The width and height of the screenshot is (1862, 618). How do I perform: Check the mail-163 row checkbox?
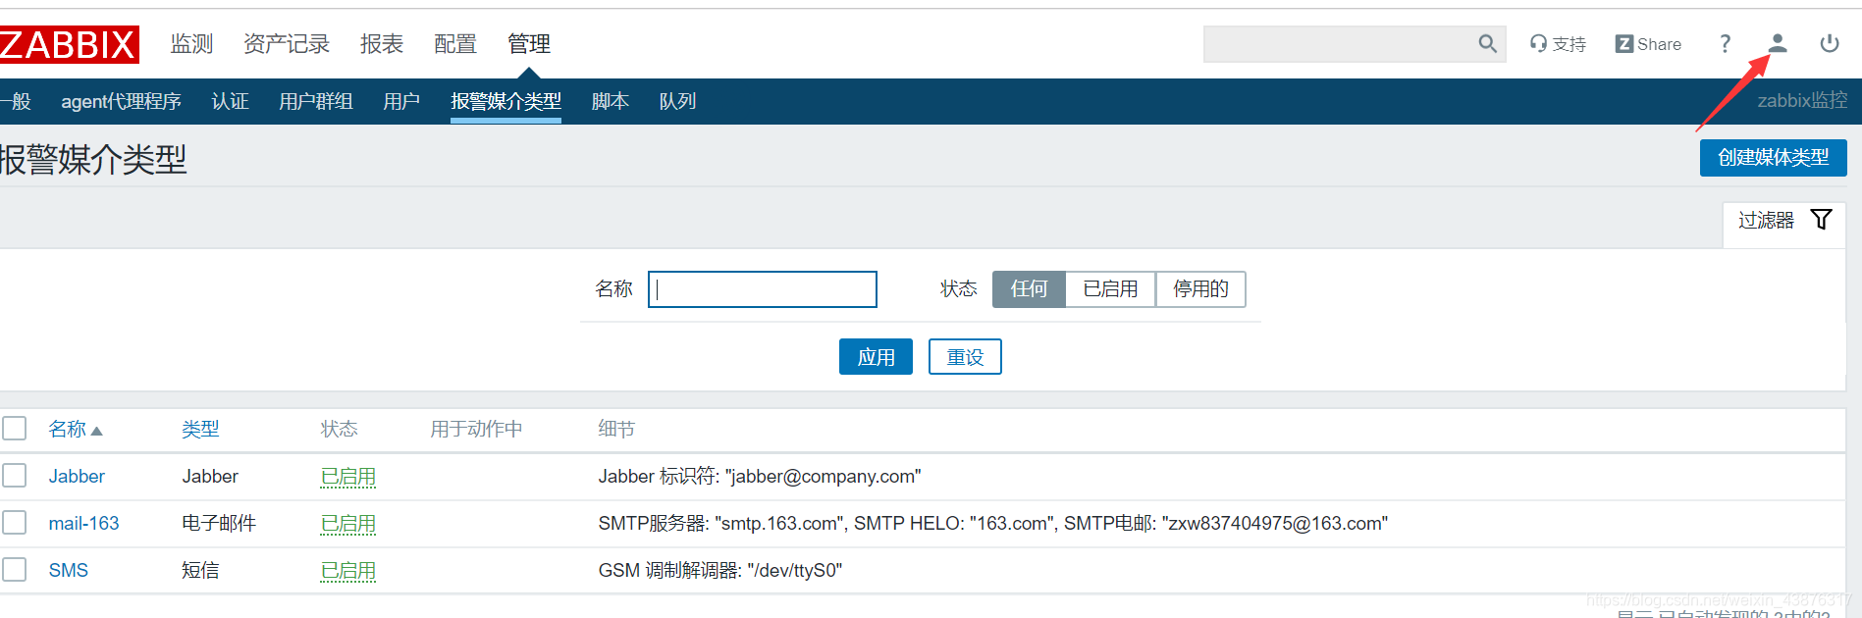14,523
